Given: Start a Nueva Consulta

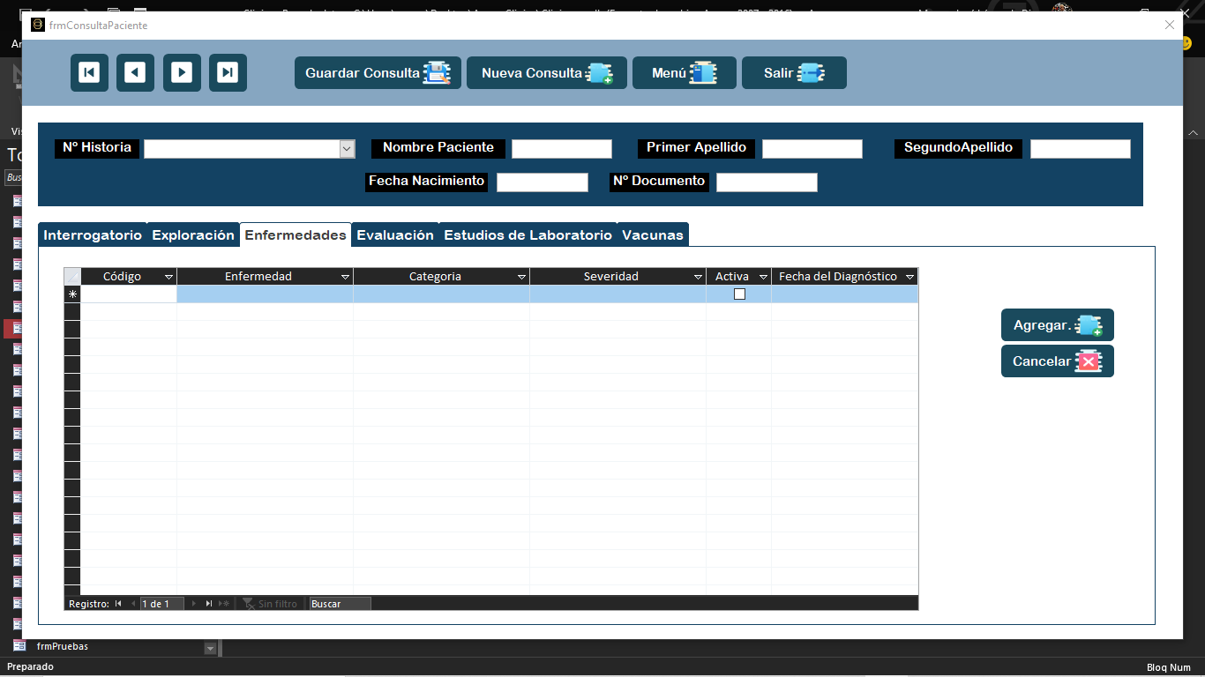Looking at the screenshot, I should (x=547, y=73).
